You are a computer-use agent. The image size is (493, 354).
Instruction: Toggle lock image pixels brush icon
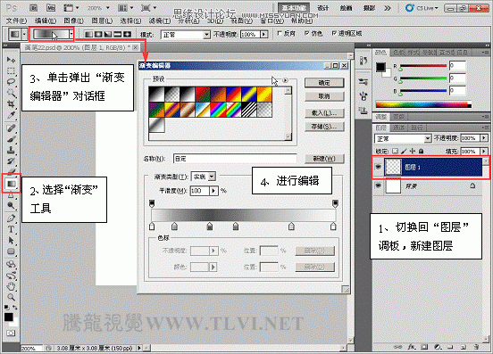click(x=404, y=151)
